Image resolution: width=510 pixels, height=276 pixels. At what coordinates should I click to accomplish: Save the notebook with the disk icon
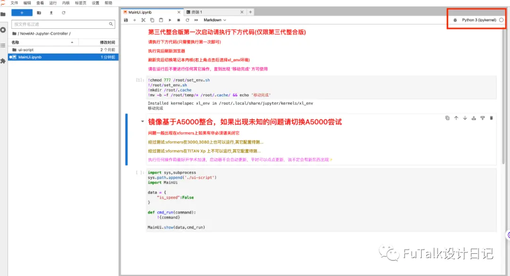point(126,20)
